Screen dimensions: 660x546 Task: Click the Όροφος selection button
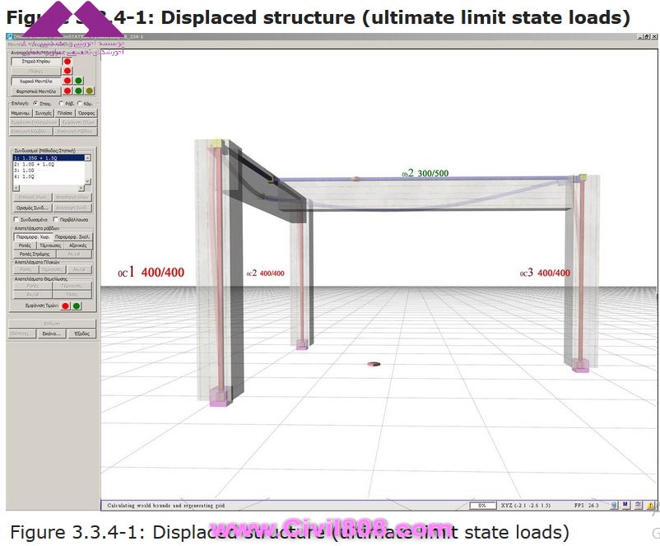point(86,114)
